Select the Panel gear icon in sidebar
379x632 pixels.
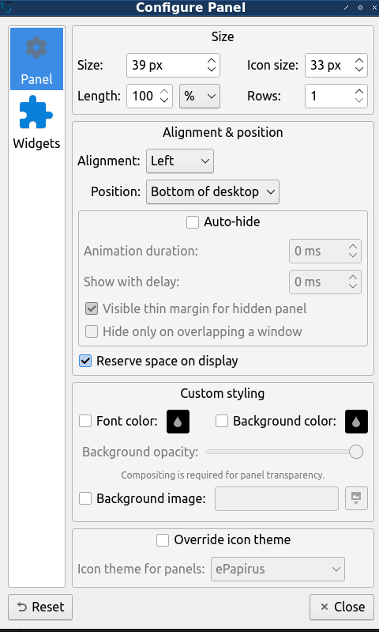(36, 48)
